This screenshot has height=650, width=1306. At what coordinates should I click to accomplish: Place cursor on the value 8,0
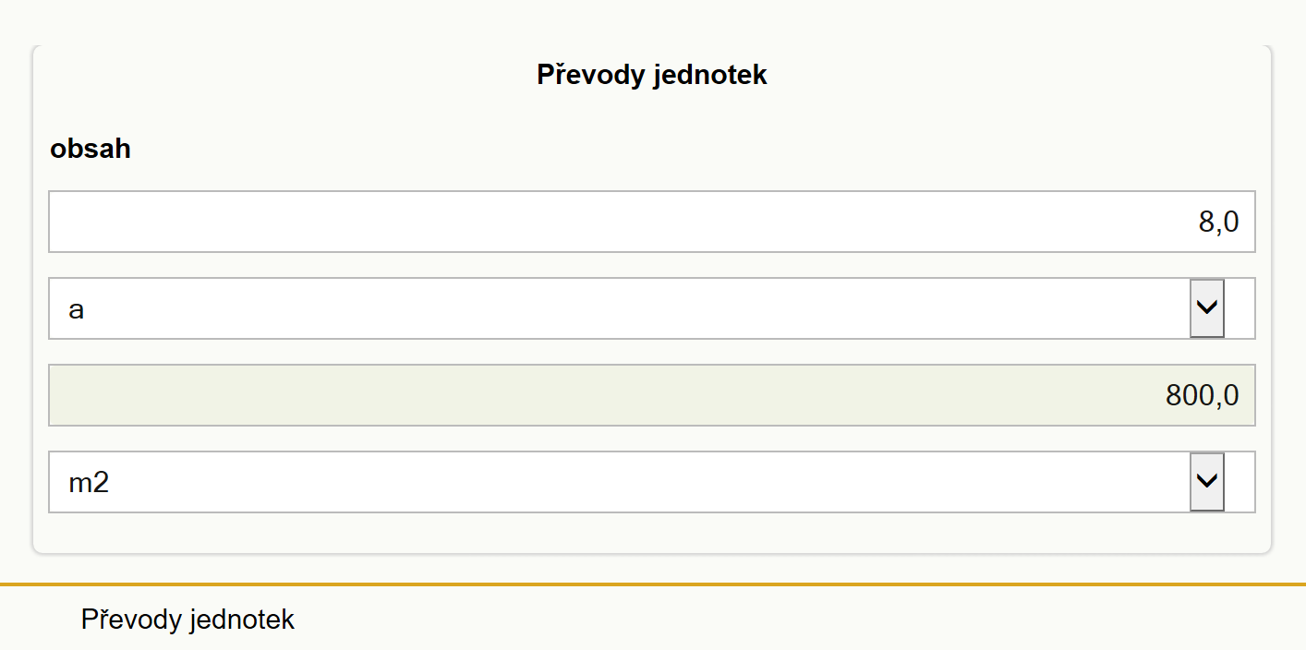pos(1219,223)
